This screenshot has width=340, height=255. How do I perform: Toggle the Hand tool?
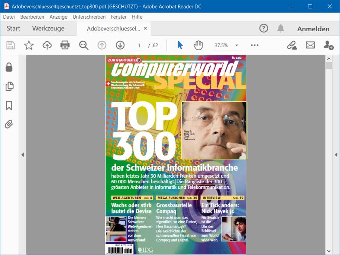point(198,45)
